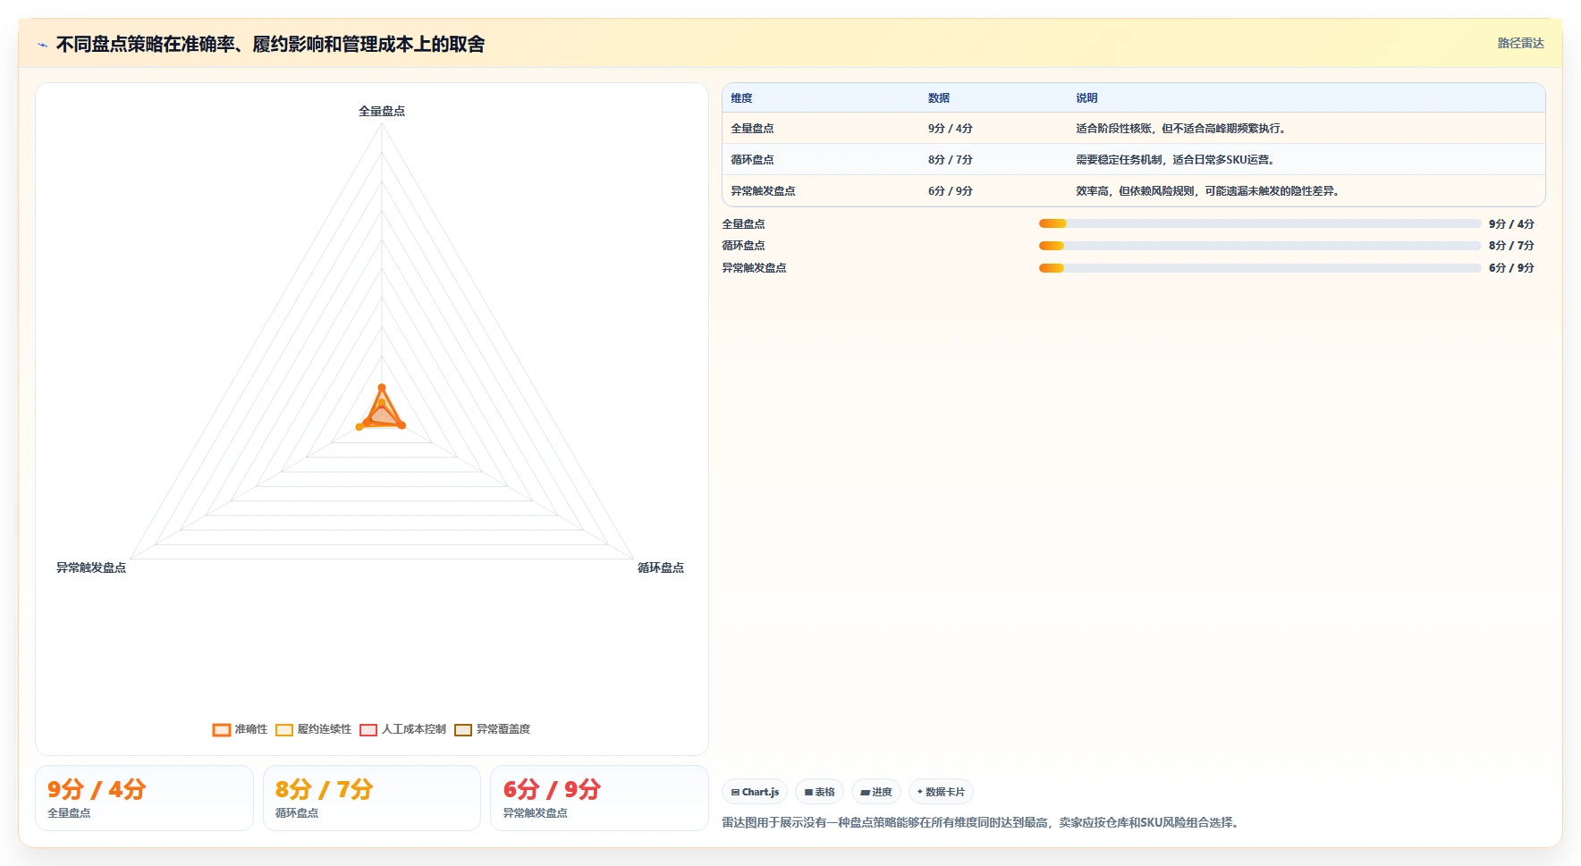Toggle the 准确性 legend item
This screenshot has height=866, width=1581.
point(240,729)
